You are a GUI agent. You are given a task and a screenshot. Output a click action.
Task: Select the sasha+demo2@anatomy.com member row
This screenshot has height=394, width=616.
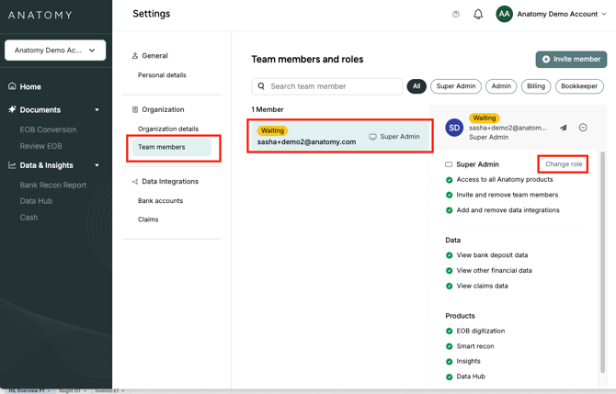340,136
